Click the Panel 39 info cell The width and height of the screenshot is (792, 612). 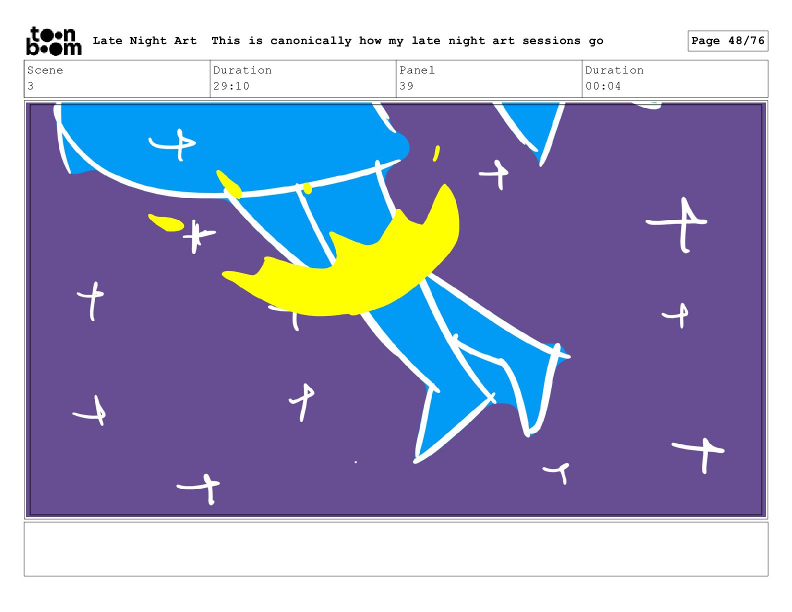[x=489, y=78]
